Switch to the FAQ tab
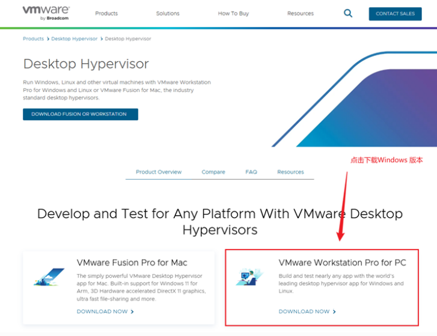437x336 pixels. click(251, 172)
